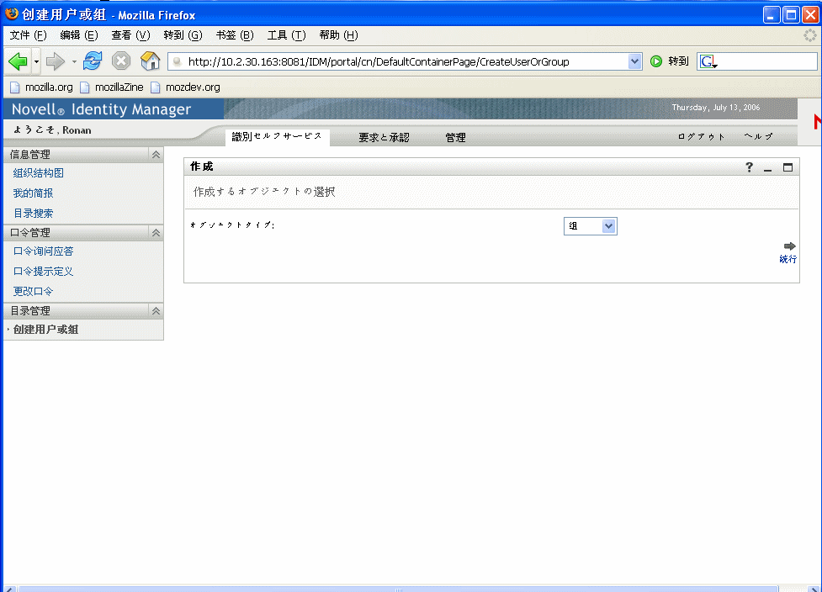The height and width of the screenshot is (592, 822).
Task: Open the 帮助 (H) menu
Action: (x=338, y=35)
